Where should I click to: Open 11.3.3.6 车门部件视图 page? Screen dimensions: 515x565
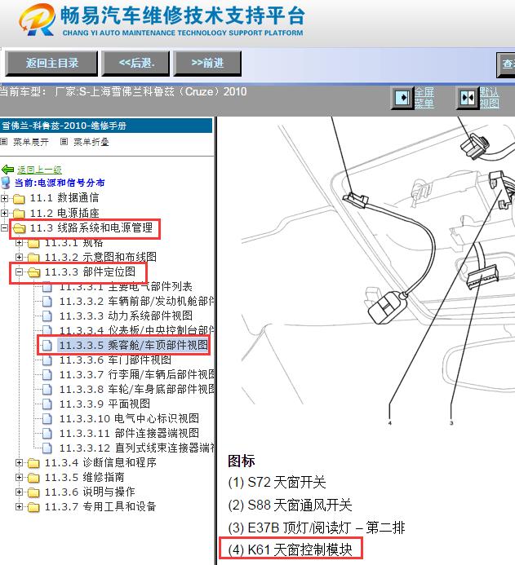[115, 360]
